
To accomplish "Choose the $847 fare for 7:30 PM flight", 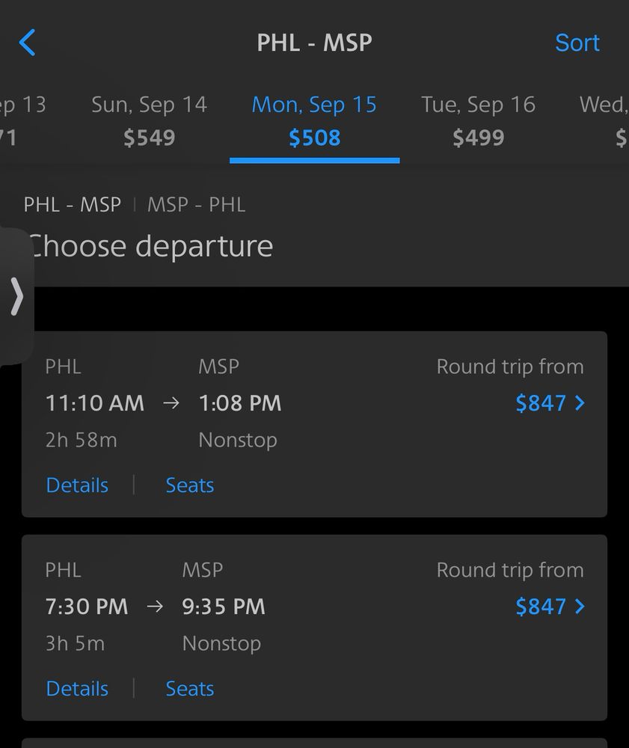I will coord(540,607).
